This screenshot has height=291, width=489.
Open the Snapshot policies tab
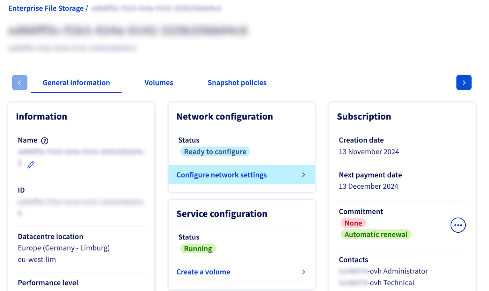(237, 82)
